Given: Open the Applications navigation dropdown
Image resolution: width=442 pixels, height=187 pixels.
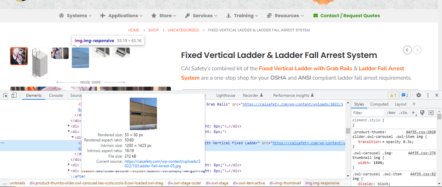Looking at the screenshot, I should [121, 16].
